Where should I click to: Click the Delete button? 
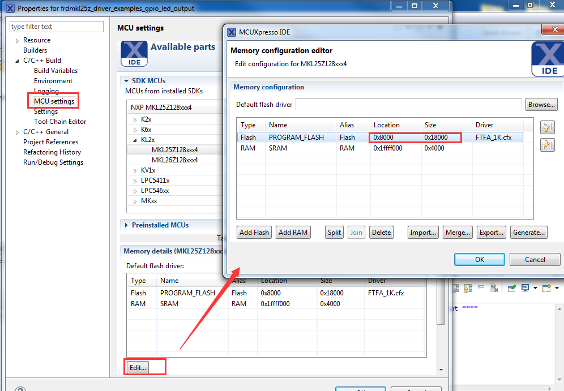point(381,233)
